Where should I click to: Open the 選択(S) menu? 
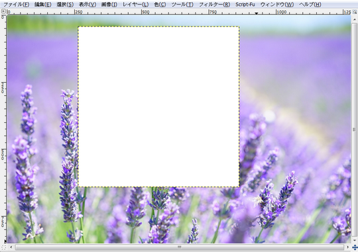click(65, 5)
